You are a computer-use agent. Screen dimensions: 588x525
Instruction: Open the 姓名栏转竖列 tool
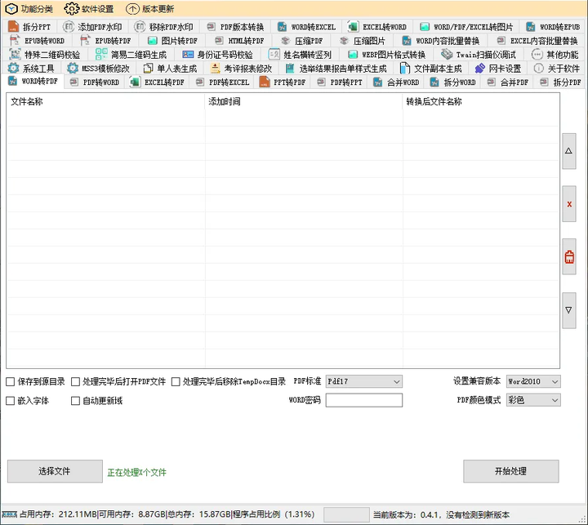300,55
